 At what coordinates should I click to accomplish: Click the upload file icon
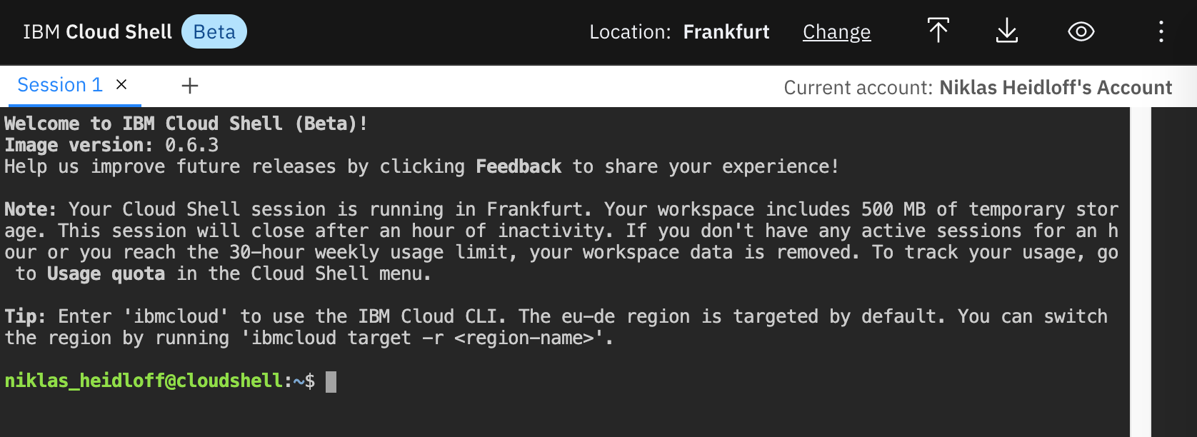pos(938,31)
